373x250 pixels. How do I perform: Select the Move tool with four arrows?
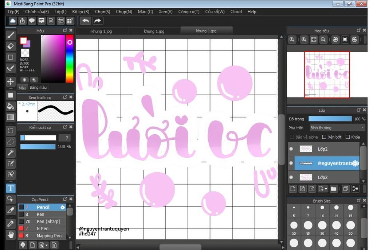11,81
